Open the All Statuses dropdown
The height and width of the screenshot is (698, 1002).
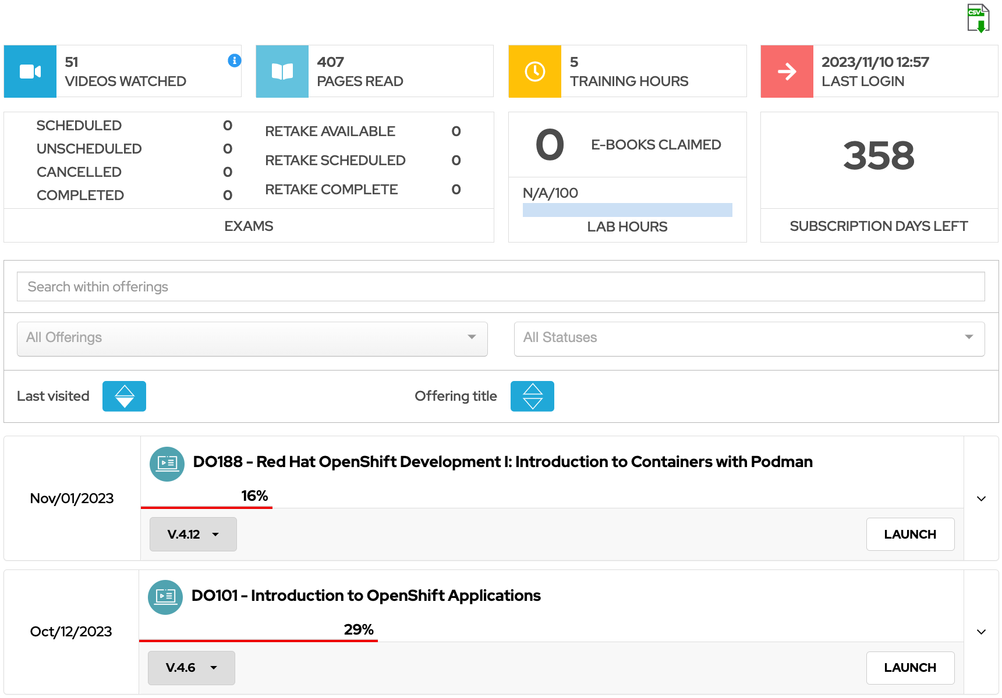(749, 339)
